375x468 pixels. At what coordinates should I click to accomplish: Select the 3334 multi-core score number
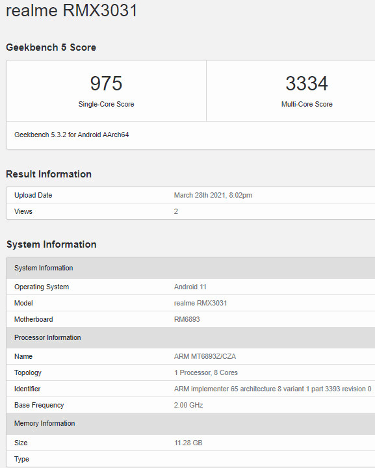tap(307, 83)
